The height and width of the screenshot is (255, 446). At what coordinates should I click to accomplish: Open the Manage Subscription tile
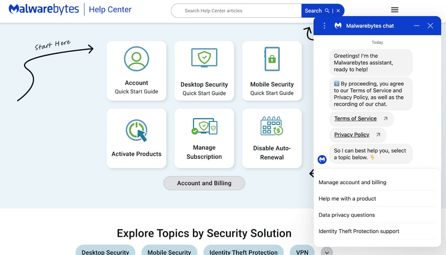click(x=204, y=138)
